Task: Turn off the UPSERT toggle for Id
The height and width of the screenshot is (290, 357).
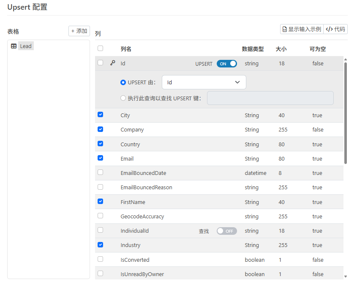Action: tap(227, 64)
